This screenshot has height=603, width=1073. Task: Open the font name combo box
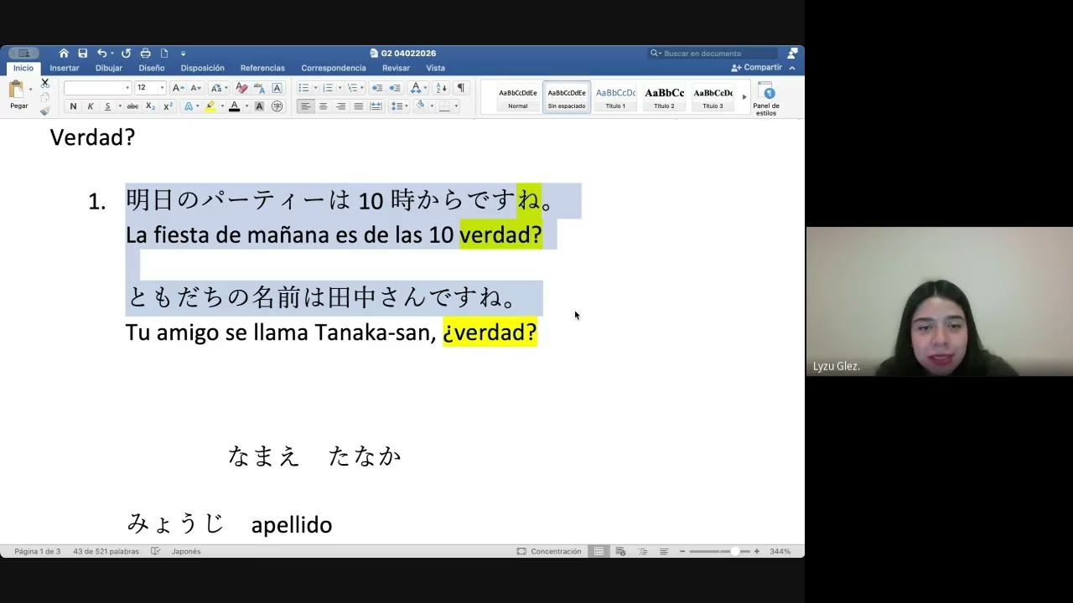[x=97, y=88]
